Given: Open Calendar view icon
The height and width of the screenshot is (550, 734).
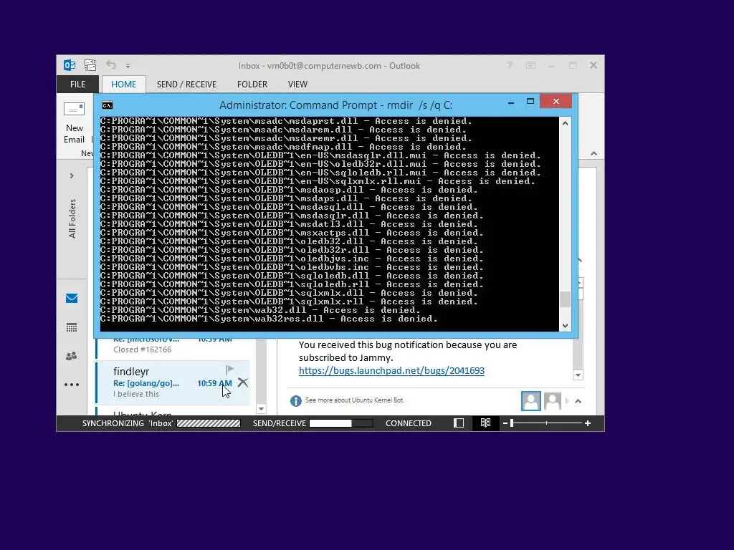Looking at the screenshot, I should pyautogui.click(x=72, y=327).
